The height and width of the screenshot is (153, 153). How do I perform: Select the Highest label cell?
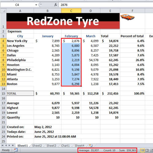tap(20, 108)
